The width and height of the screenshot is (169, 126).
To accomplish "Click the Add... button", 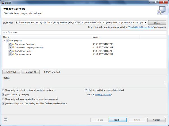I will 157,23.
